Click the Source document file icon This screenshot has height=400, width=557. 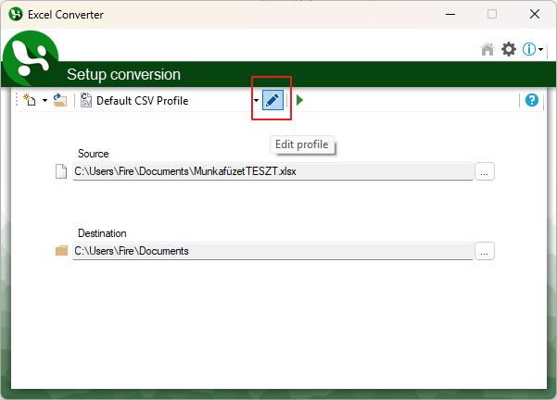pos(61,171)
